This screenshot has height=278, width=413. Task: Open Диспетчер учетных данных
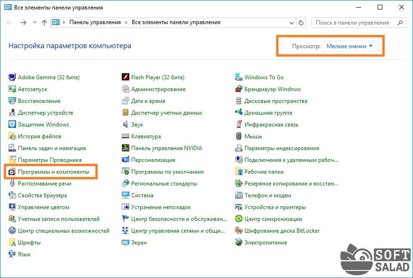click(x=167, y=113)
